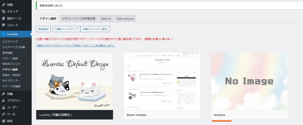Open 管理機能 in the sidebar

[x=7, y=53]
